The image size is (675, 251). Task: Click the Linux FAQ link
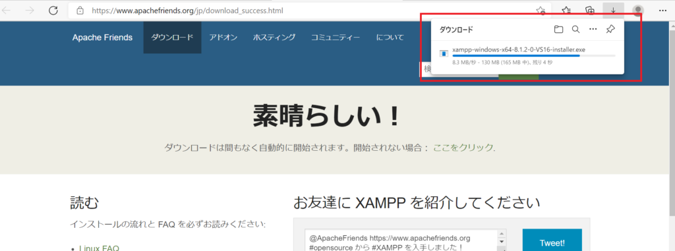click(99, 248)
